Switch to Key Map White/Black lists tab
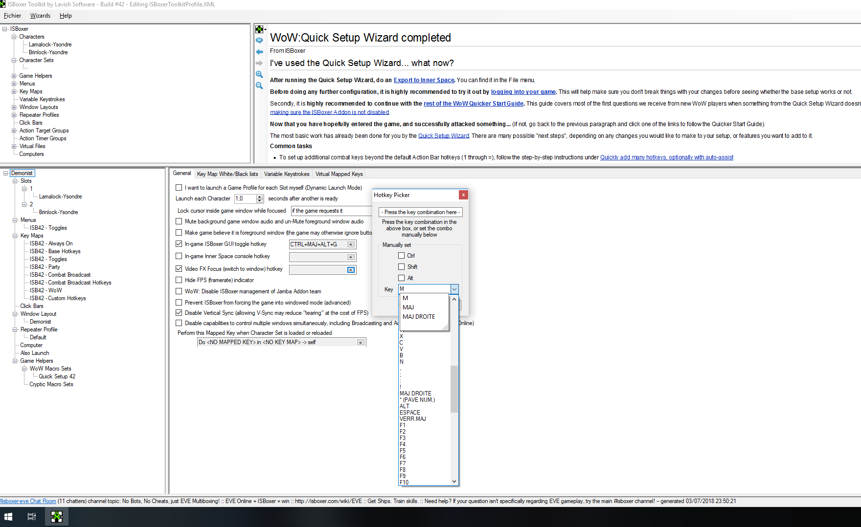The width and height of the screenshot is (861, 527). 227,174
